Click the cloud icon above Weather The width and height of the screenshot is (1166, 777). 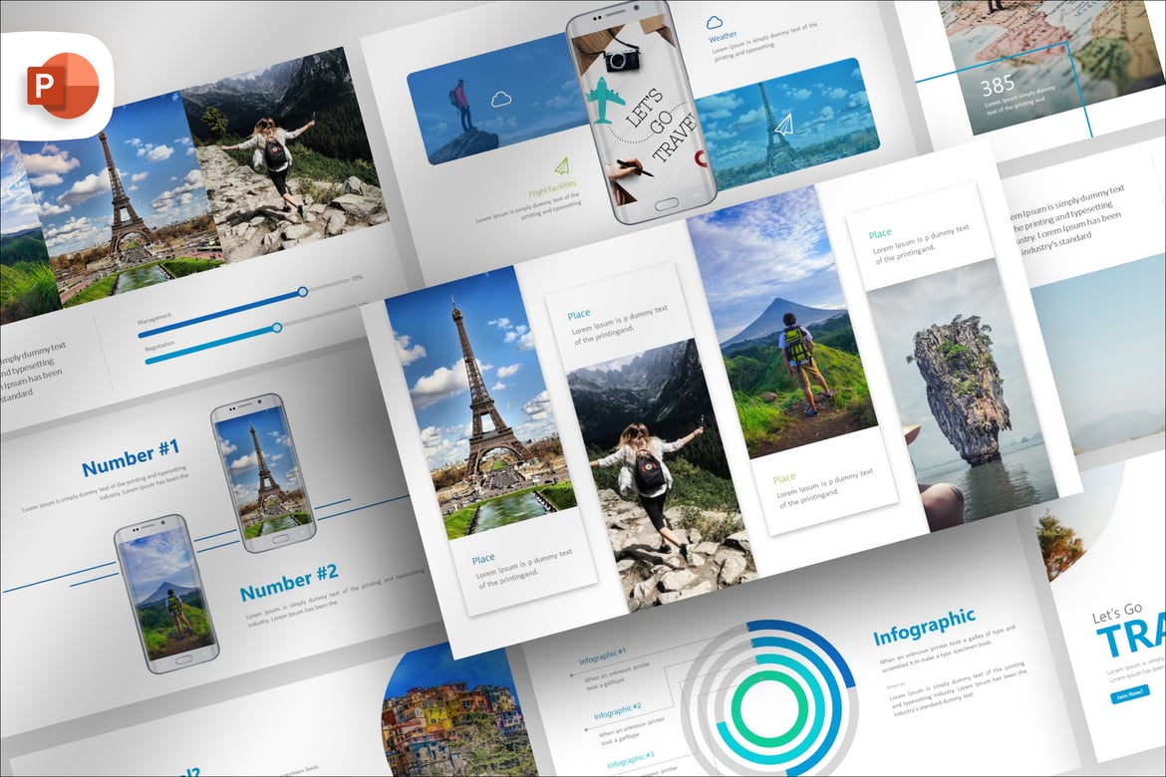coord(714,22)
